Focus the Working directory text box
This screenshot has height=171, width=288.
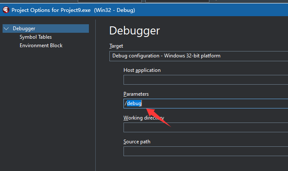point(205,128)
